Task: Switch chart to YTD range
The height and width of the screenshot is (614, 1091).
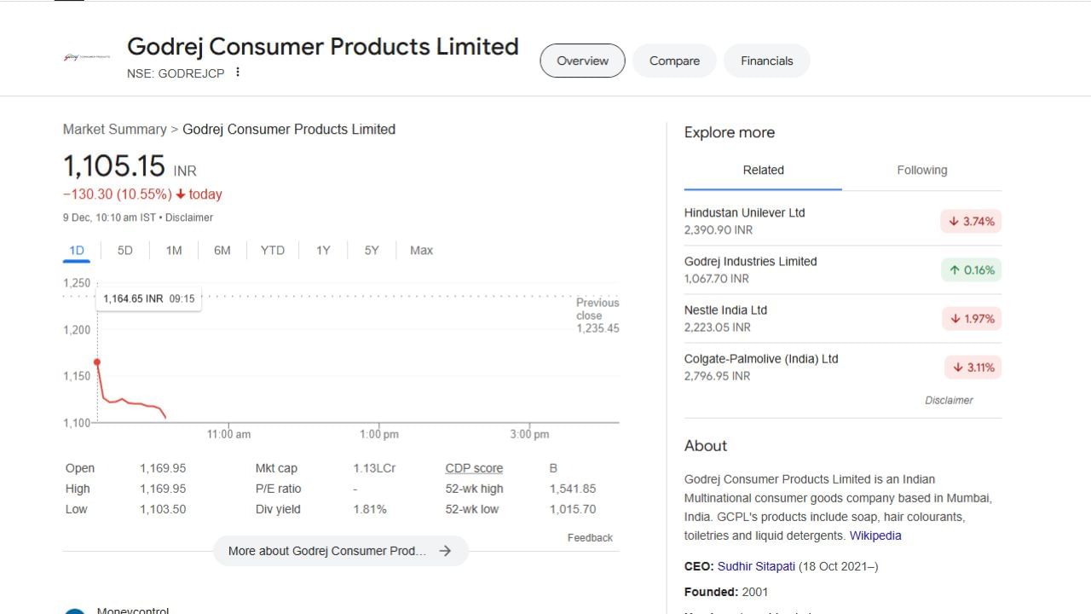Action: 273,250
